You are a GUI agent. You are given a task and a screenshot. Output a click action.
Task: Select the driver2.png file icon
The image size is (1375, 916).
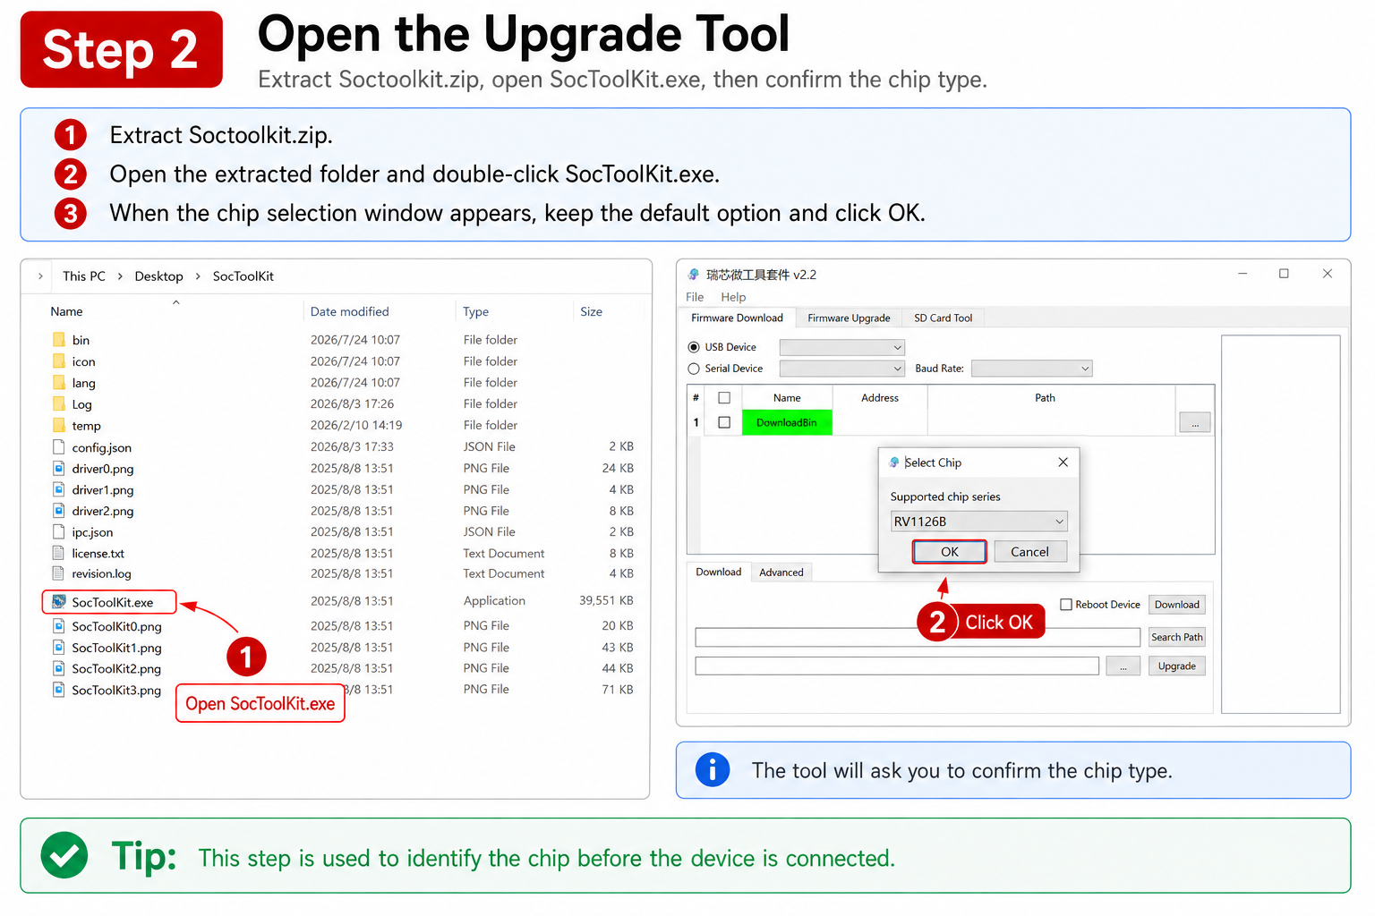point(59,511)
